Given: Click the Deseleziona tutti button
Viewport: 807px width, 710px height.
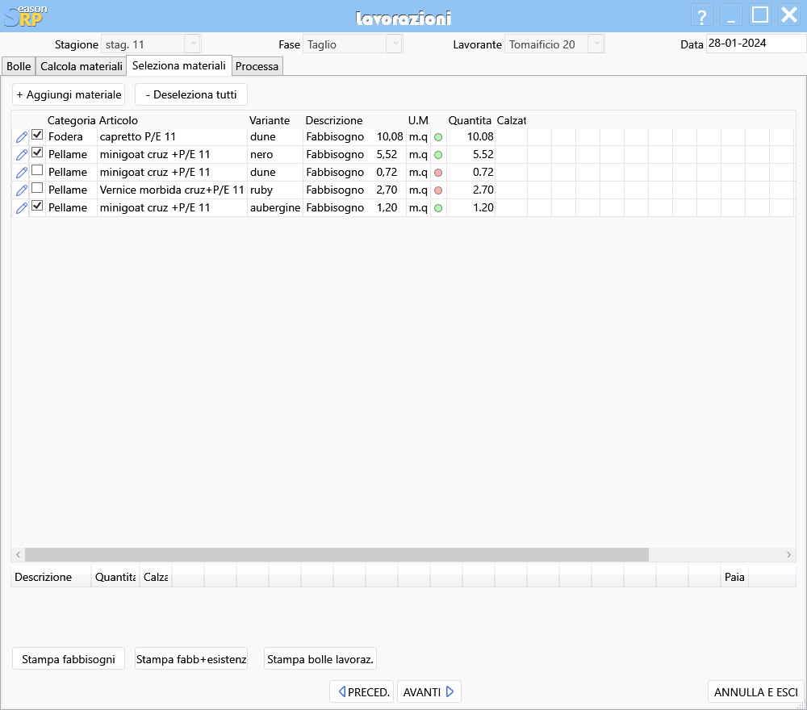Looking at the screenshot, I should coord(191,94).
